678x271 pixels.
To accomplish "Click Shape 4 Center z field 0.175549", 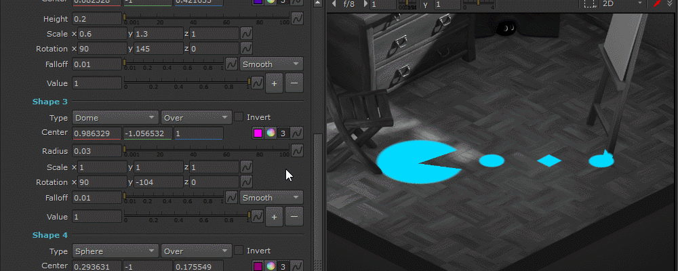I will 199,266.
